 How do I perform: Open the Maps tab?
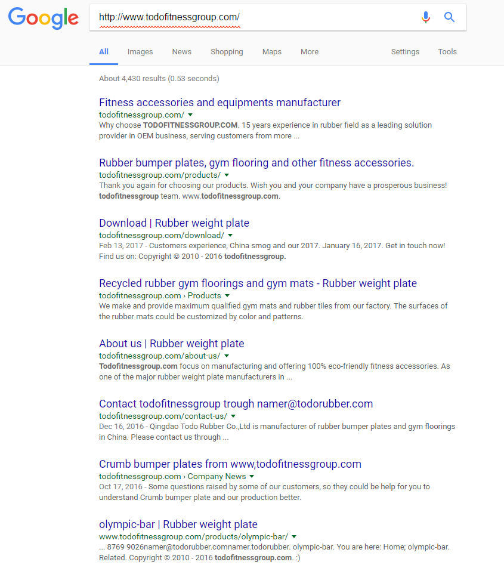click(272, 52)
